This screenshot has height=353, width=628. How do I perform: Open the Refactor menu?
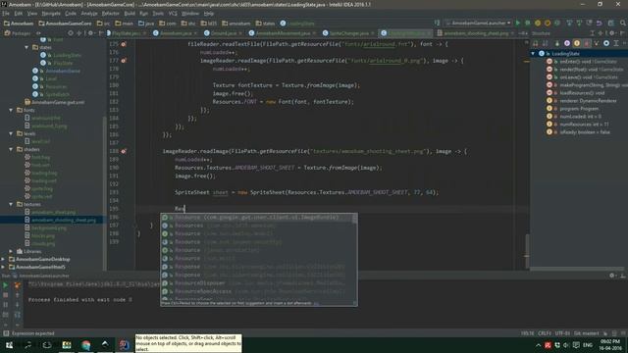(x=111, y=14)
